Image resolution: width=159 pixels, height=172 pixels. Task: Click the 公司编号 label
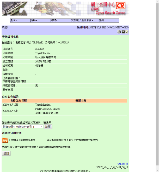pos(9,49)
